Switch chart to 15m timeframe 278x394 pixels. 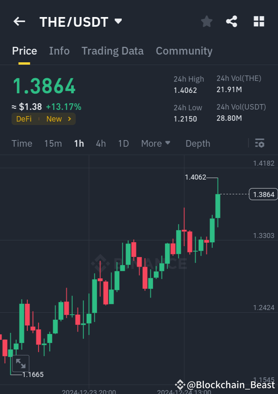[x=53, y=143]
